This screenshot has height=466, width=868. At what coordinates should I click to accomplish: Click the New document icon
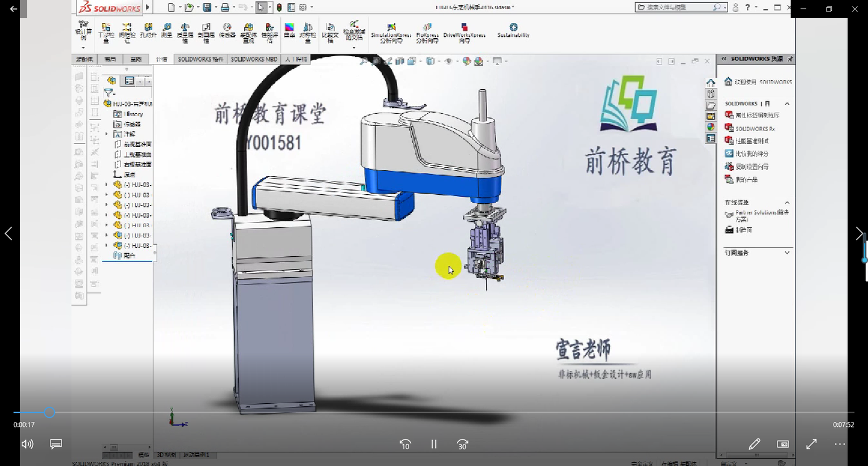pyautogui.click(x=171, y=7)
